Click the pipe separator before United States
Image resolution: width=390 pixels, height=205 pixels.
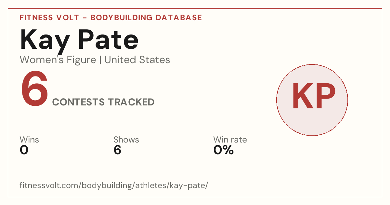(100, 60)
